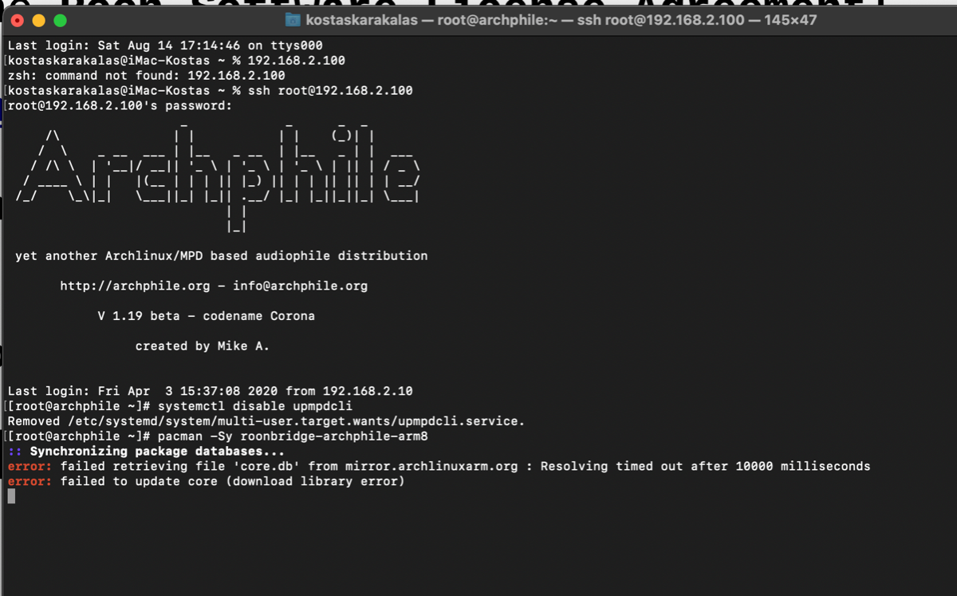Click the 'created by Mike A.' text

(203, 346)
